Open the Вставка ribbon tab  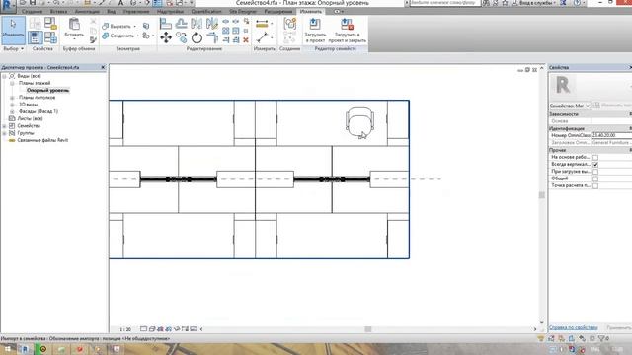[59, 12]
